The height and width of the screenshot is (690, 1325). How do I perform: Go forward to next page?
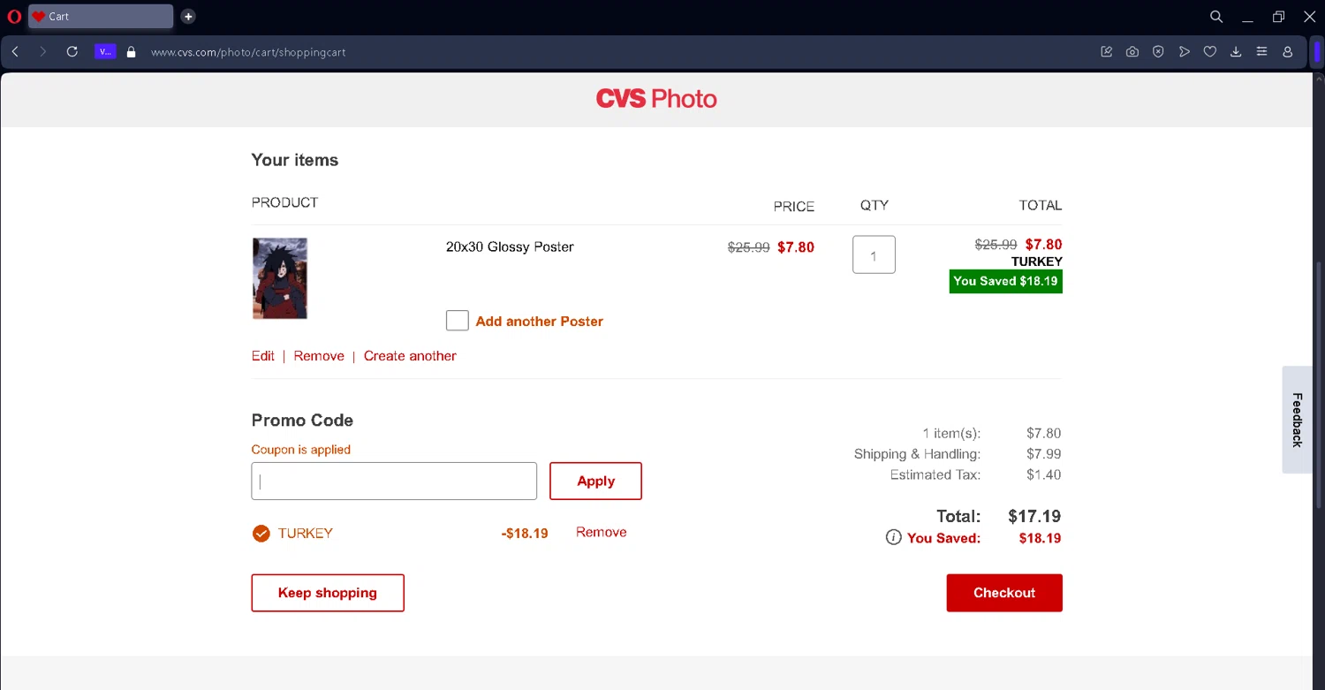pos(42,52)
